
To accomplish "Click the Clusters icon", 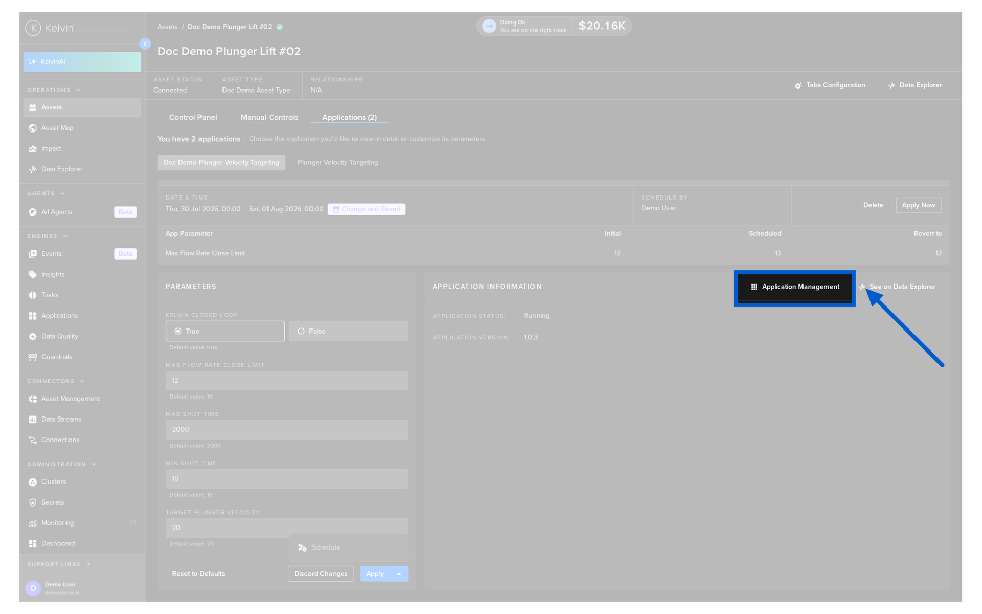I will 33,482.
